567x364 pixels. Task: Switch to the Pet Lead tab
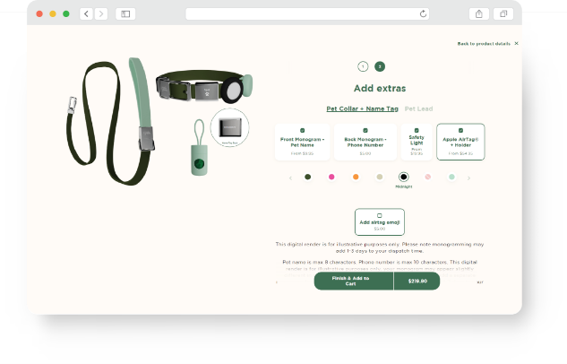tap(418, 108)
